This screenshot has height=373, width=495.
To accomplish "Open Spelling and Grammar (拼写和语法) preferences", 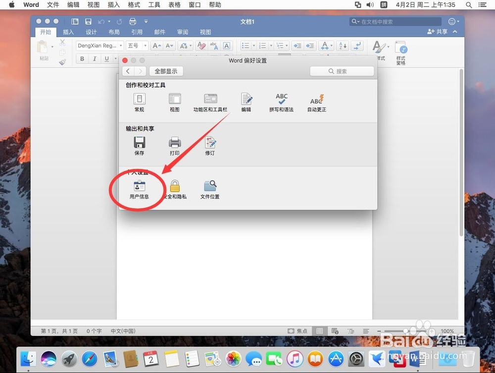I will pos(281,103).
